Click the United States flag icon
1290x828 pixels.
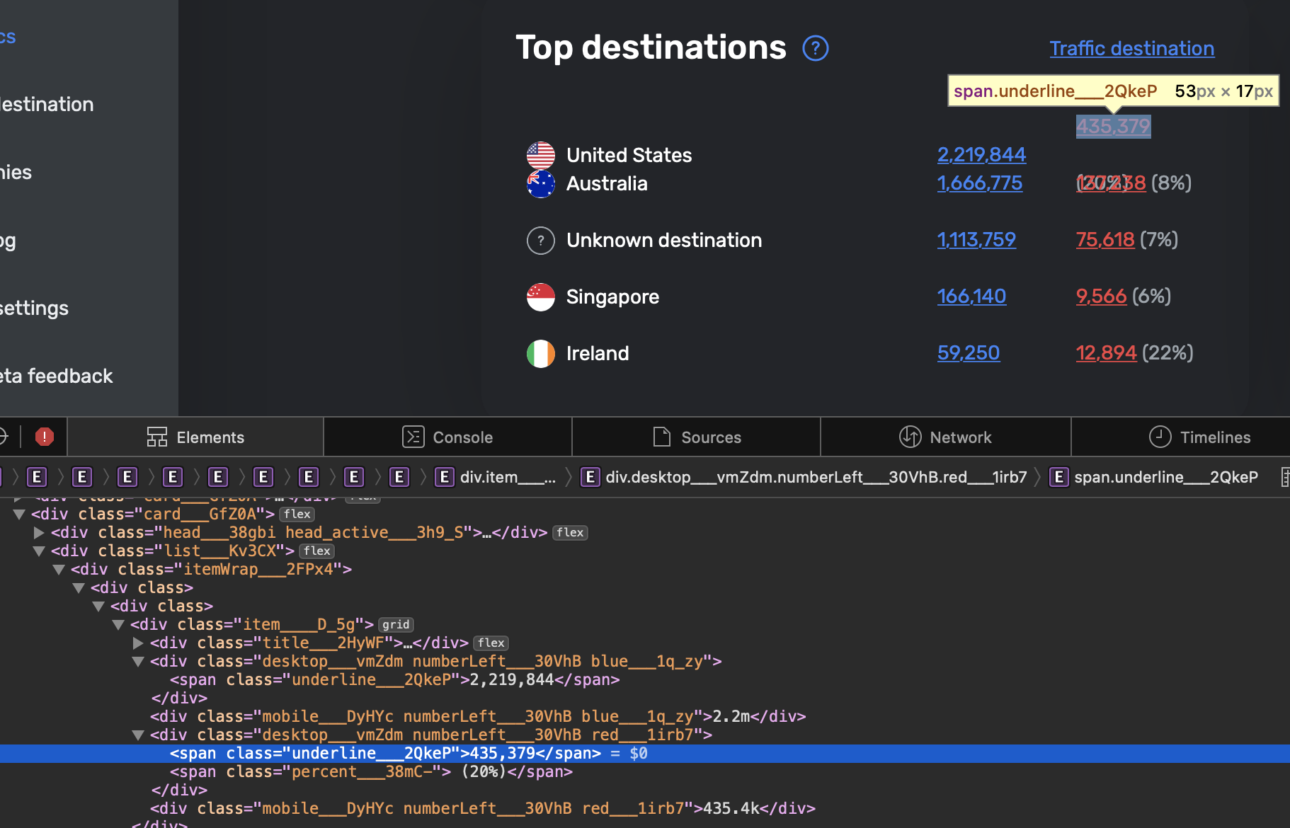click(541, 156)
